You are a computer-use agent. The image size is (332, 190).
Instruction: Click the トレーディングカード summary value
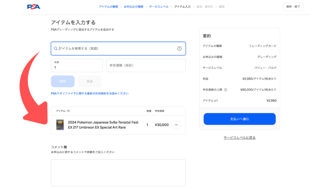pyautogui.click(x=263, y=46)
